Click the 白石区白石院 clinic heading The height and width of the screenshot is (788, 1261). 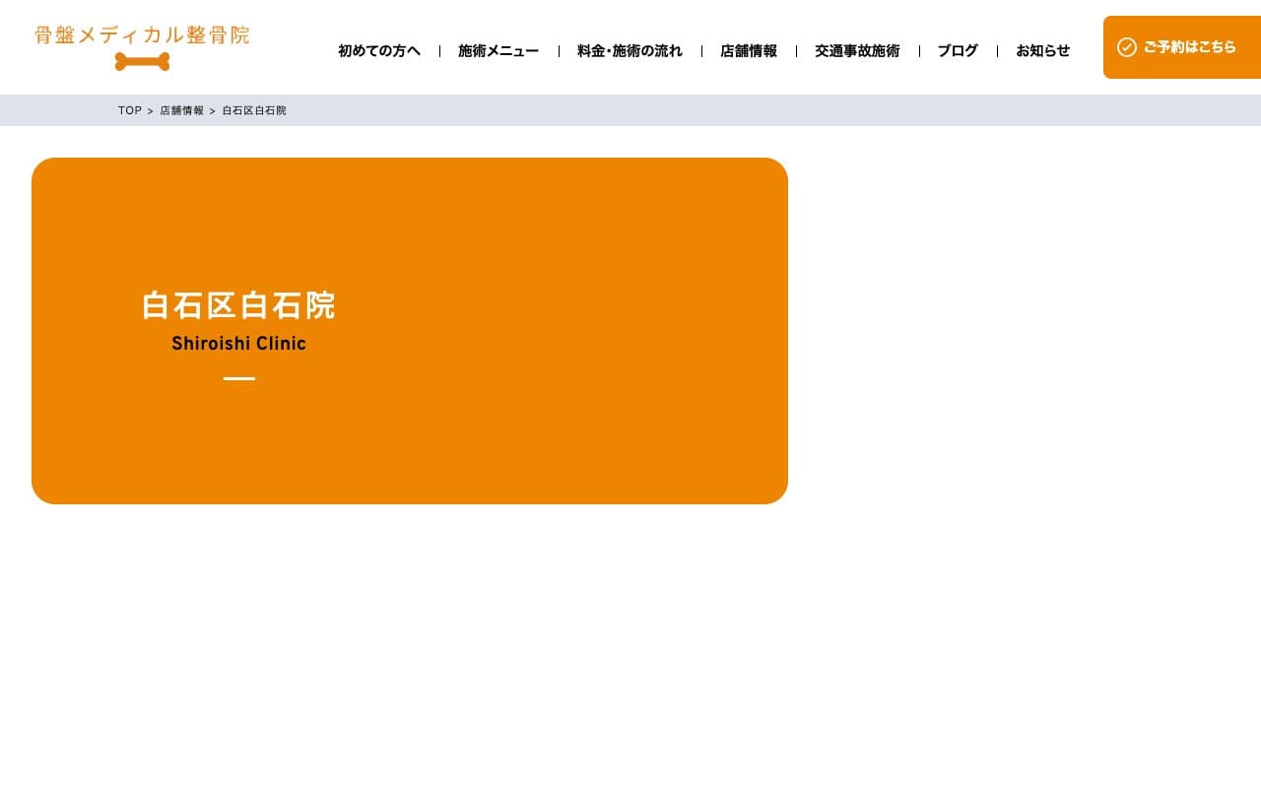pos(238,306)
